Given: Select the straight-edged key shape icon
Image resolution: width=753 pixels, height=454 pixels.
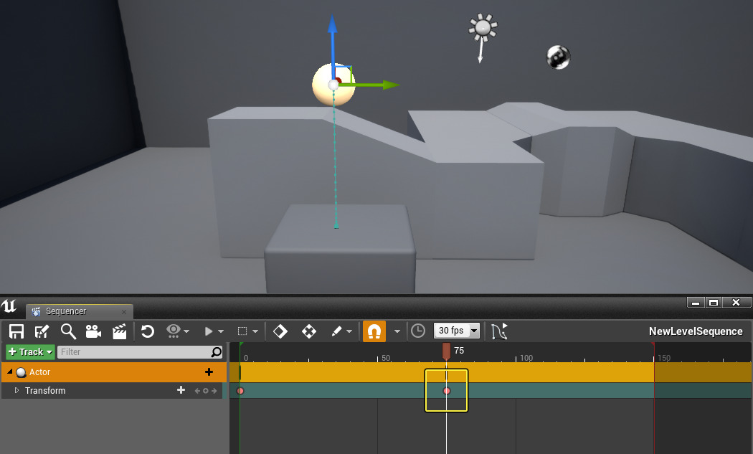Looking at the screenshot, I should point(309,331).
